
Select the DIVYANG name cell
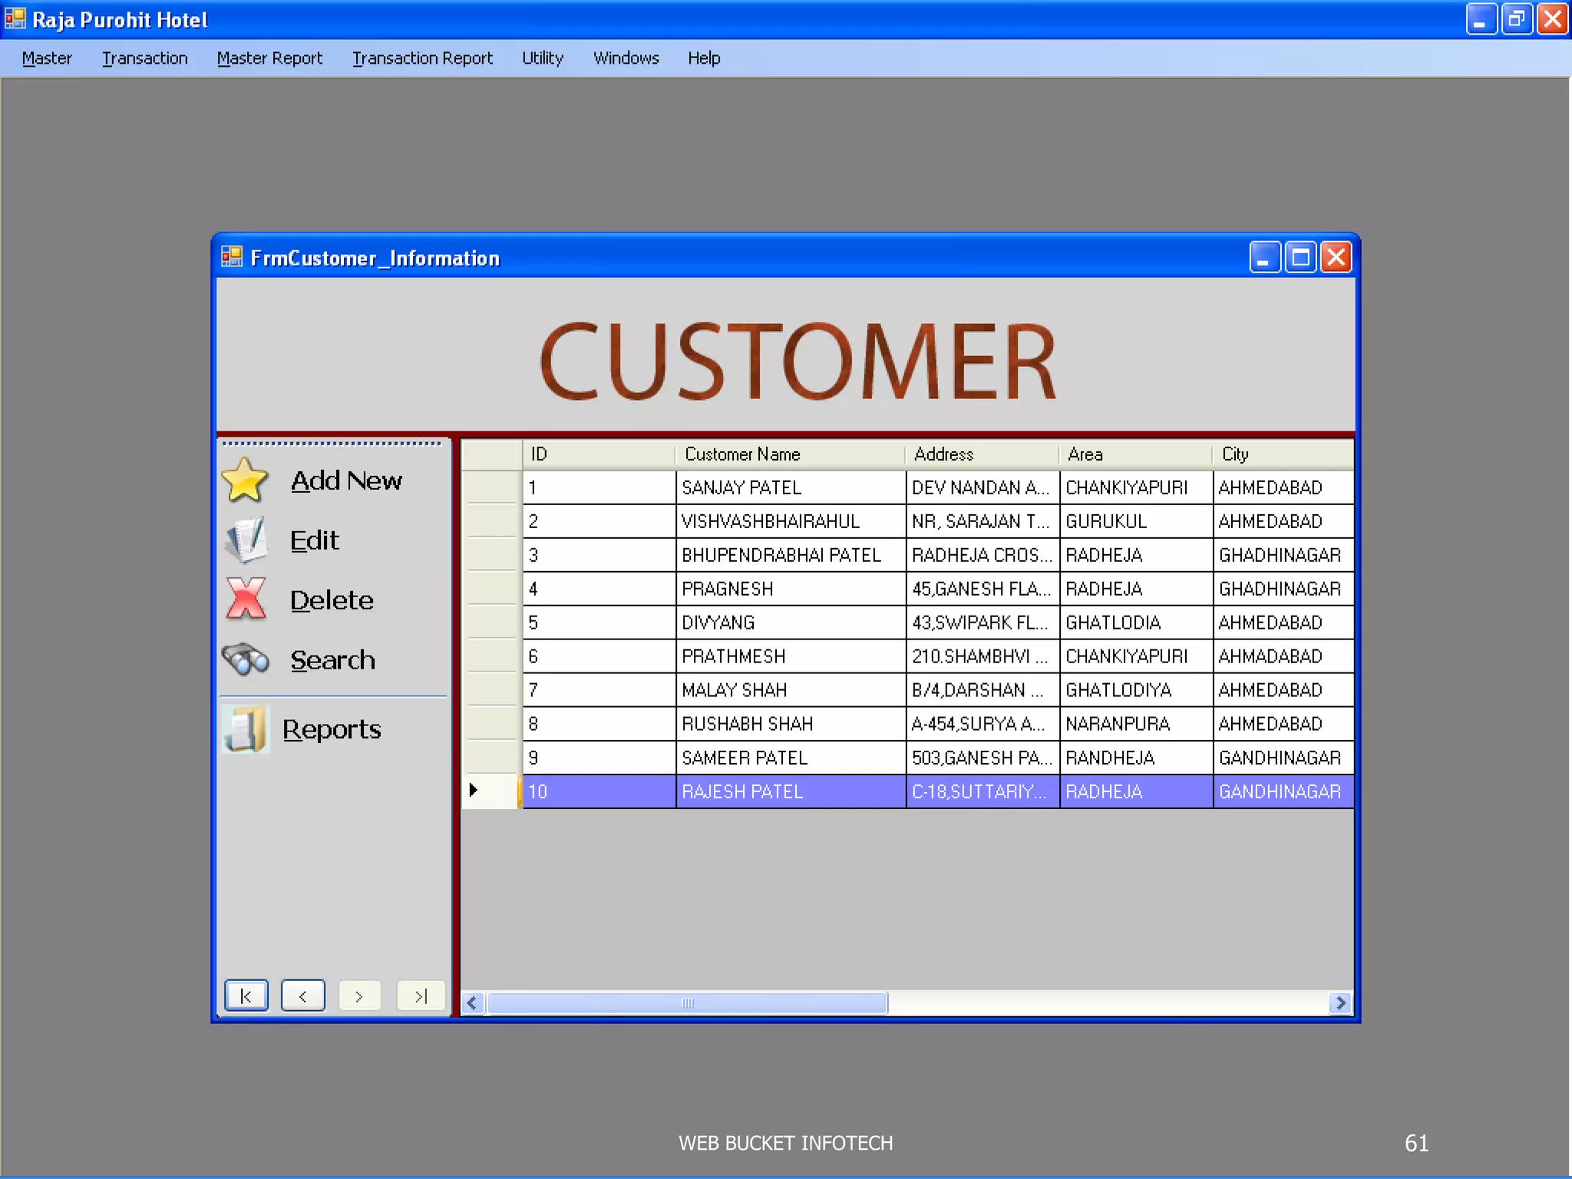point(791,623)
